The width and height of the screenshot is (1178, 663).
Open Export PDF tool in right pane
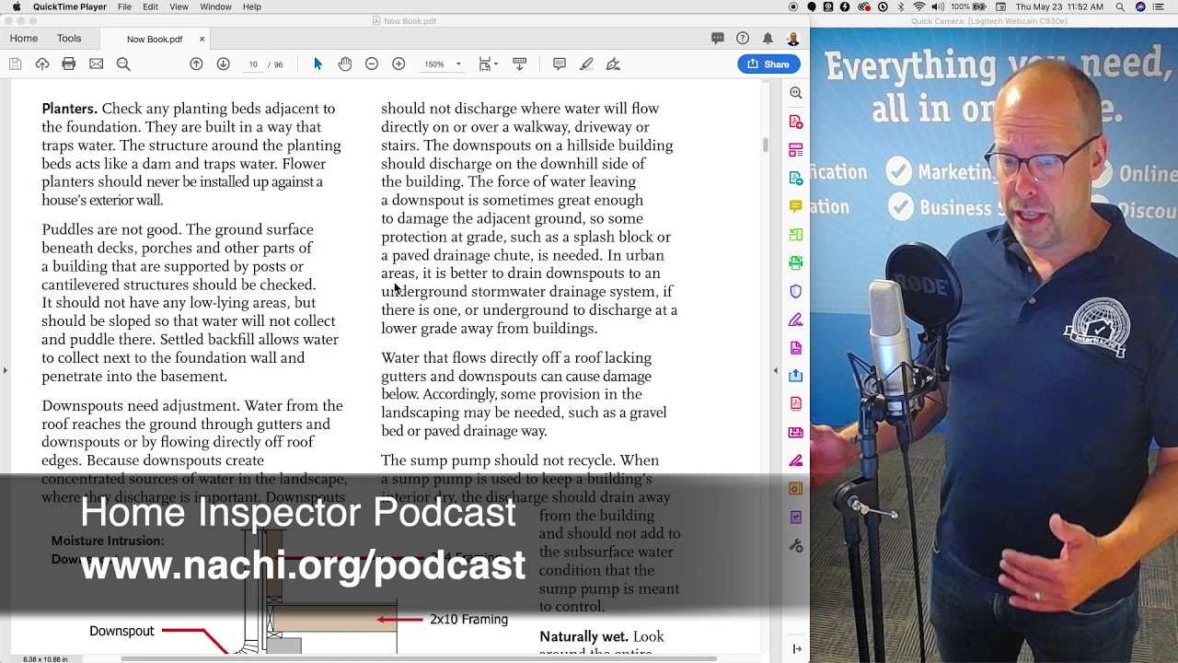[796, 178]
